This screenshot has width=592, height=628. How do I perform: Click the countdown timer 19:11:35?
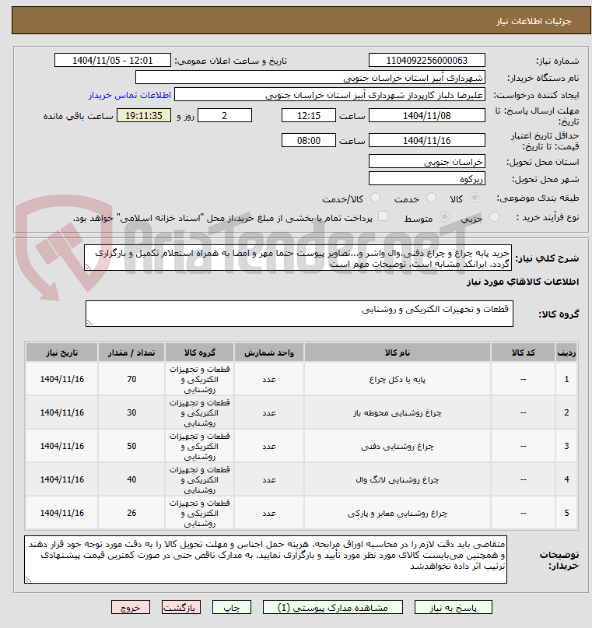(x=144, y=116)
